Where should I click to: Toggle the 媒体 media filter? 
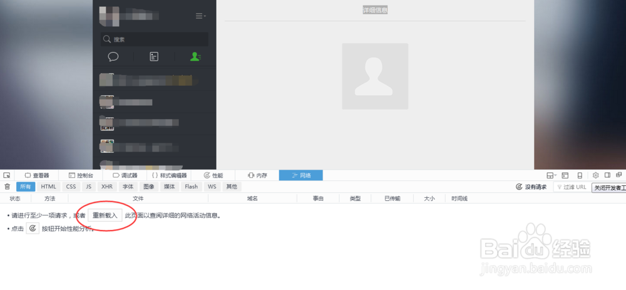point(169,187)
